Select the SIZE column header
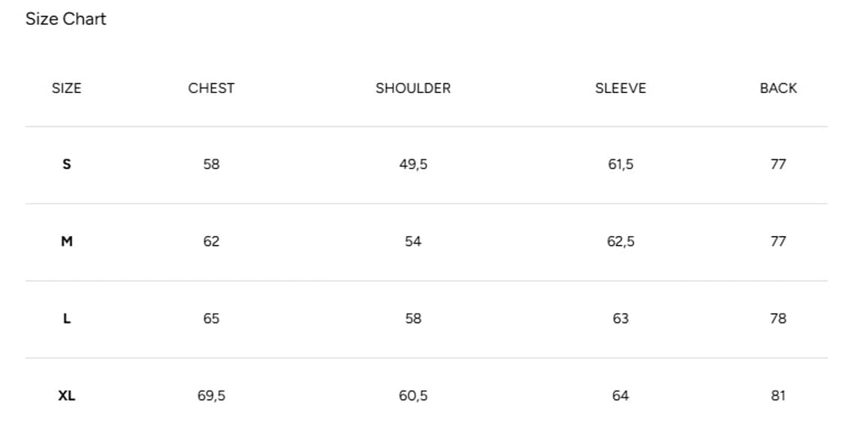845x429 pixels. 66,88
